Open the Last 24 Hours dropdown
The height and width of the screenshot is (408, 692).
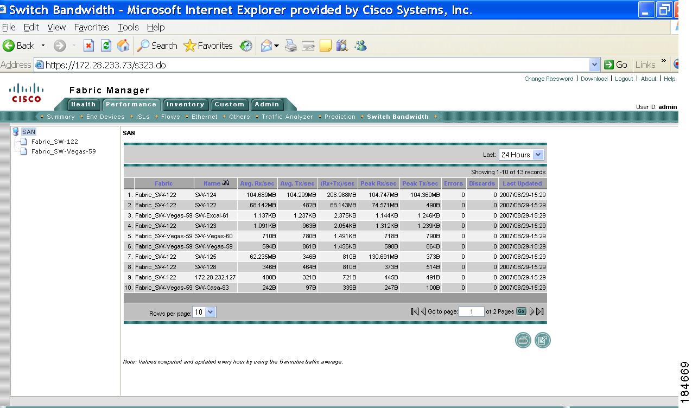538,155
